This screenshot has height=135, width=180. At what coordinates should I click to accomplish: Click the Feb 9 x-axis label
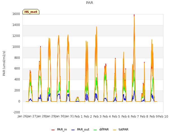click(154, 116)
